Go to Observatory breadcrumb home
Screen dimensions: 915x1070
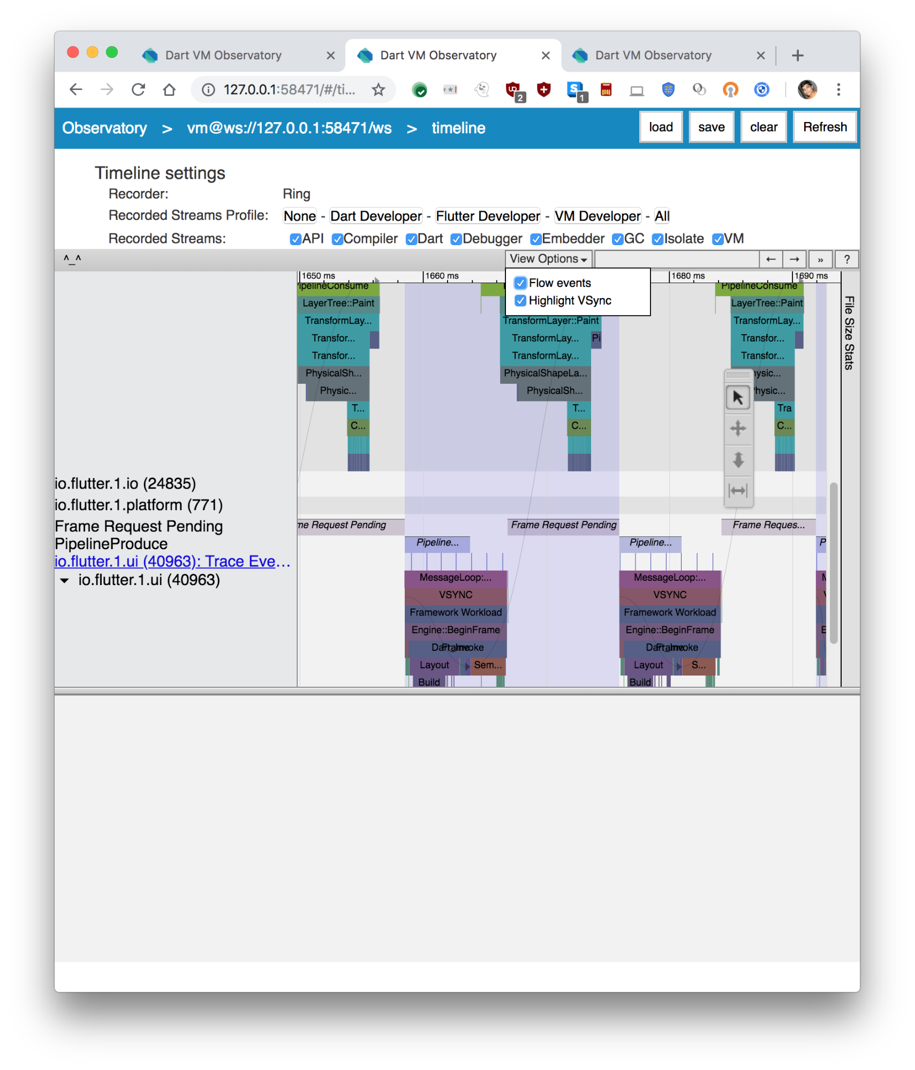point(104,128)
